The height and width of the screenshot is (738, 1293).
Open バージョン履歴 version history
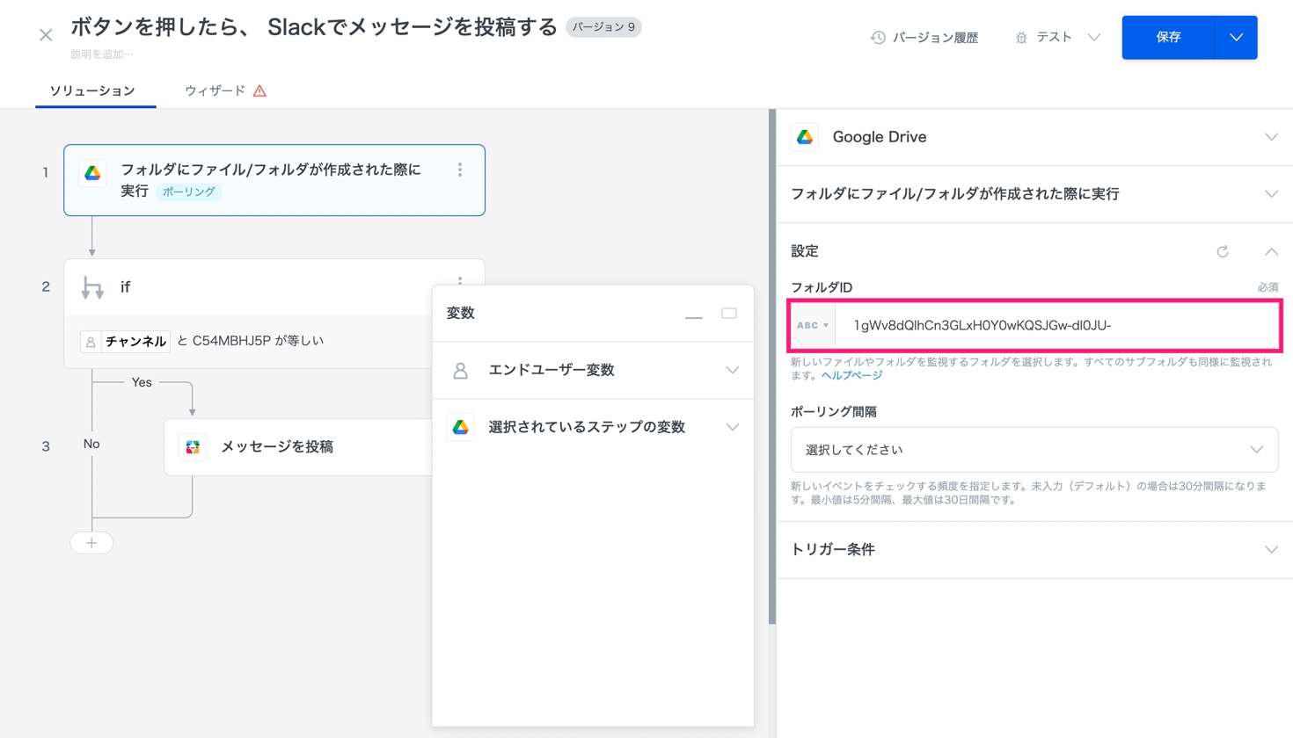(x=924, y=38)
